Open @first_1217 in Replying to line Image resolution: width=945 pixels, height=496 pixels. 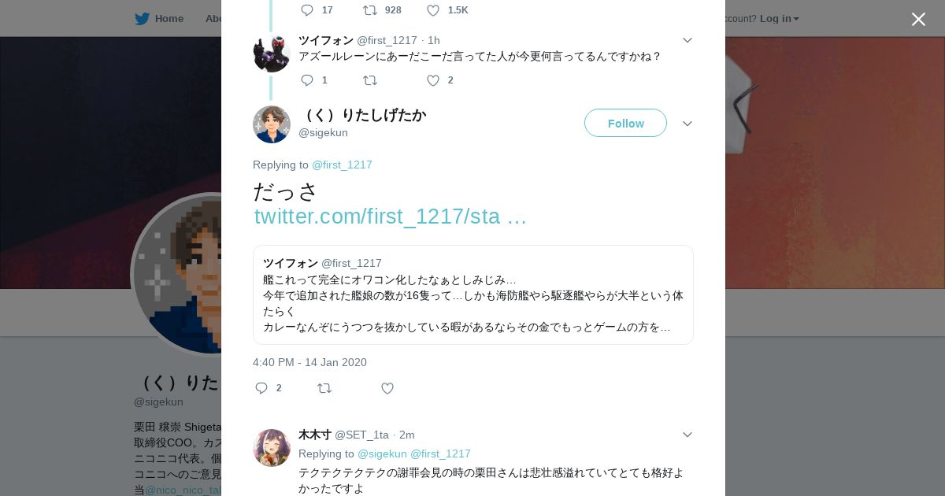tap(342, 165)
